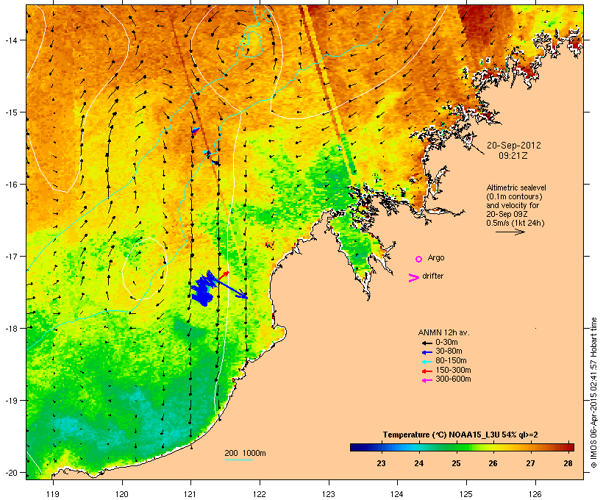Click colorbar tick label 27
603x500 pixels.
[x=531, y=463]
